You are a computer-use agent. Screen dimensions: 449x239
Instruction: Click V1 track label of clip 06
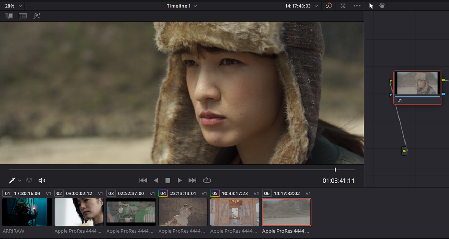pyautogui.click(x=308, y=193)
